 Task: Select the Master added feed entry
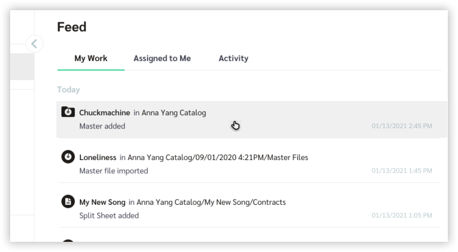click(252, 119)
